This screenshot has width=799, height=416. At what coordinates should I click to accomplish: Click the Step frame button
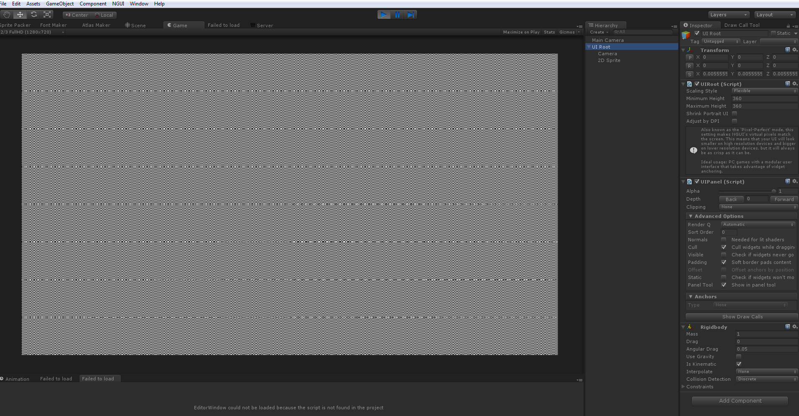point(411,15)
